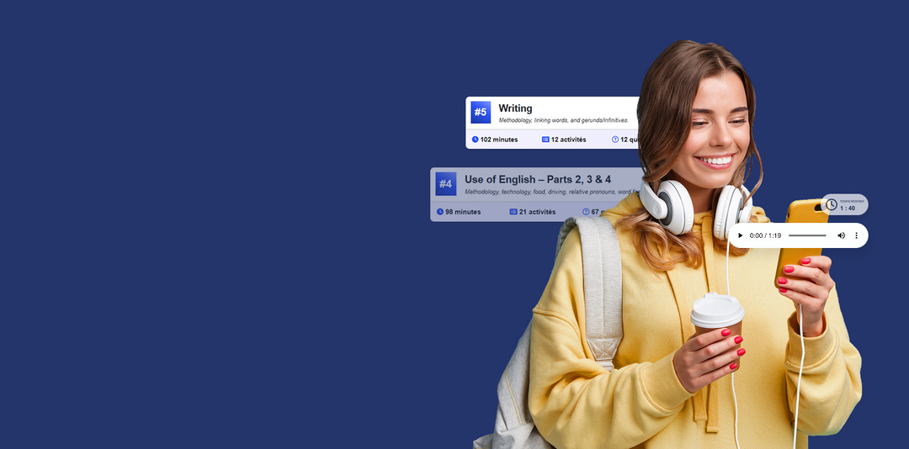Click the activities icon beside 12 activités

tap(545, 140)
